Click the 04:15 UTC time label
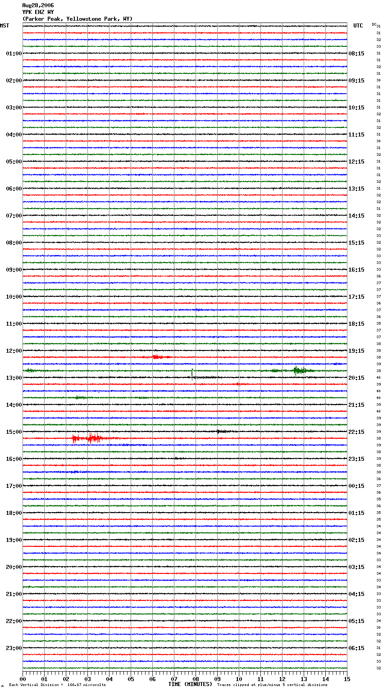The image size is (383, 691). [x=356, y=594]
